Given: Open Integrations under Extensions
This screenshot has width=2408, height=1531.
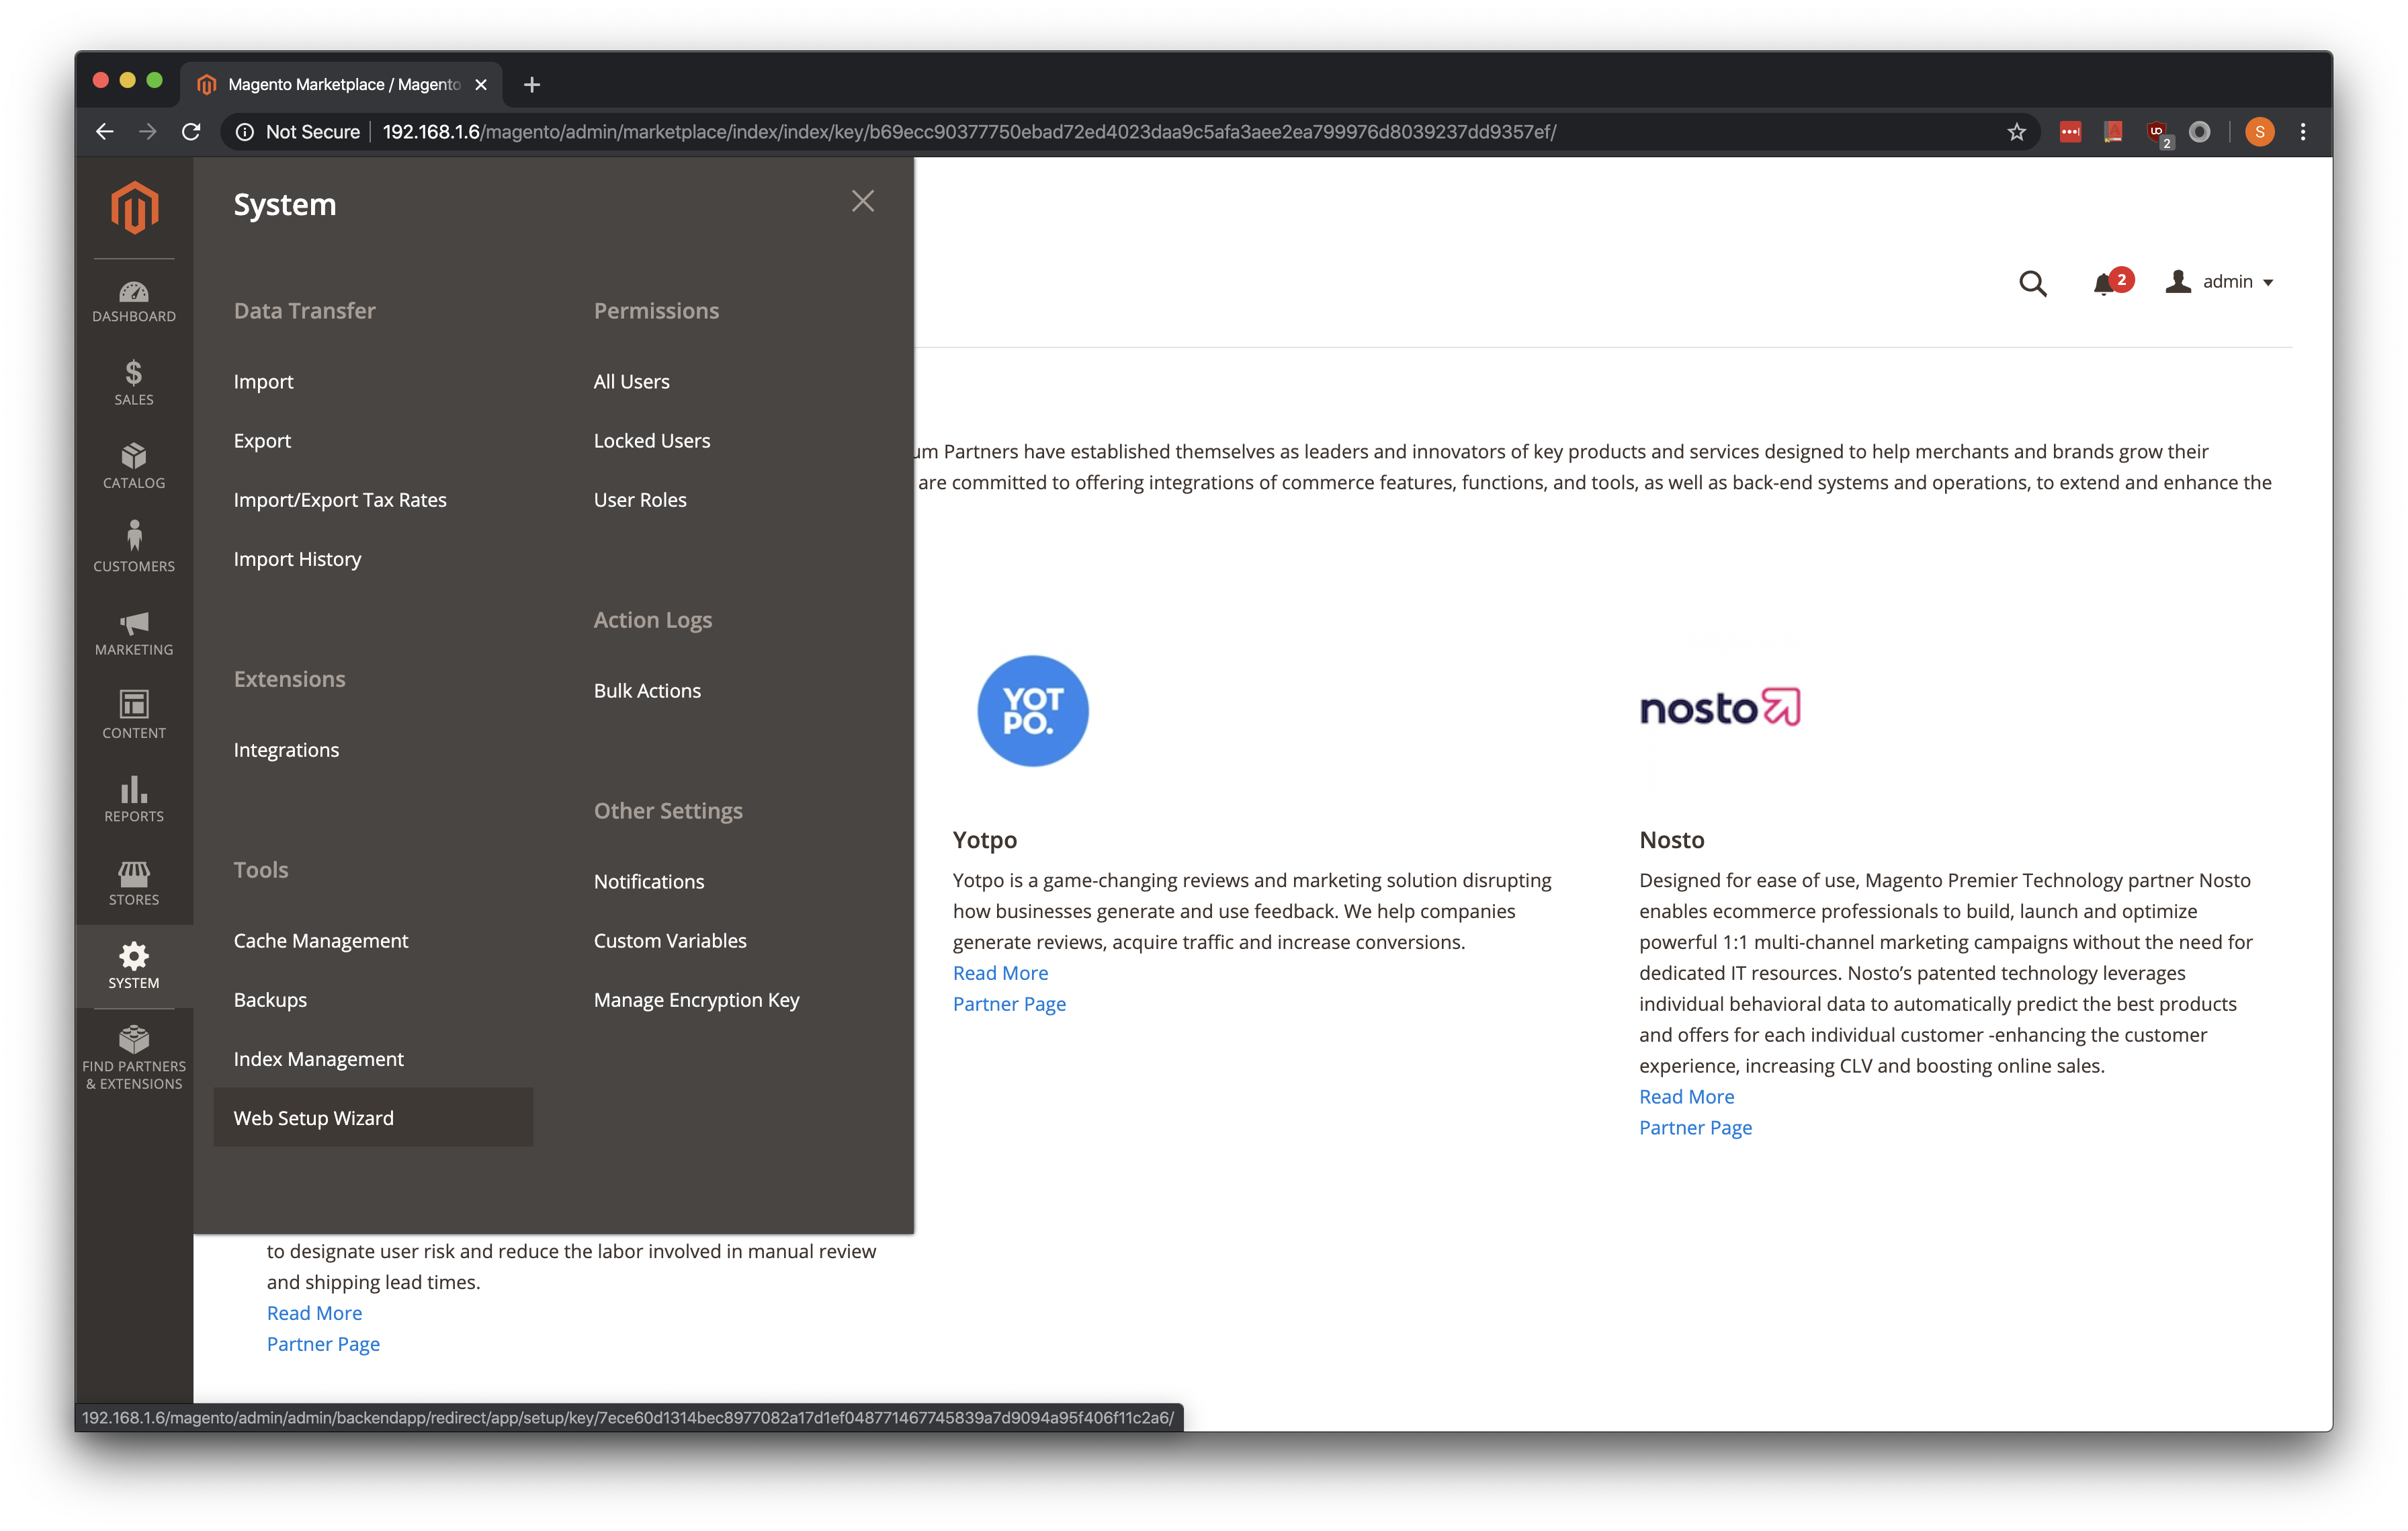Looking at the screenshot, I should click(286, 749).
